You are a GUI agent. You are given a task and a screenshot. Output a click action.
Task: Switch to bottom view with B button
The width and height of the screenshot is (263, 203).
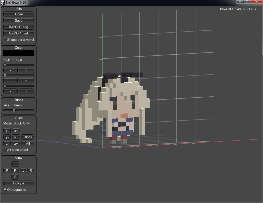pyautogui.click(x=15, y=177)
